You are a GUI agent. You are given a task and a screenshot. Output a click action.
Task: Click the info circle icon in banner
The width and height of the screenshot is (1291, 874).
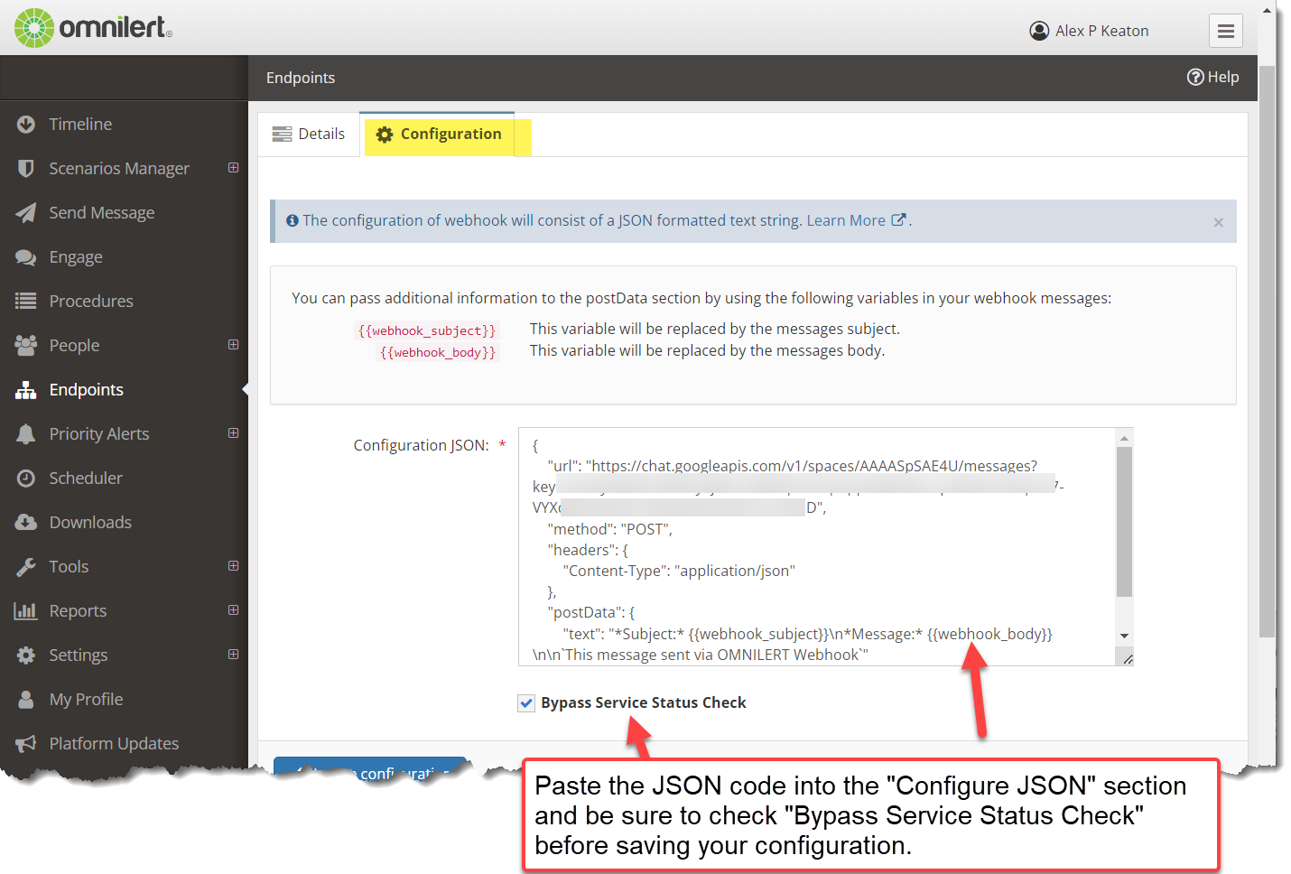click(293, 220)
